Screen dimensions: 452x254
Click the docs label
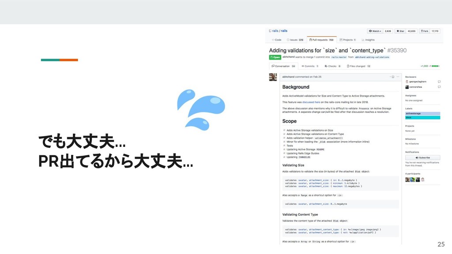tap(422, 117)
